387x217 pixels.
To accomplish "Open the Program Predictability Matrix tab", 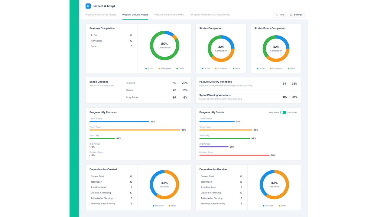I will 169,15.
